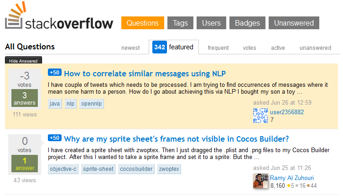Viewport: 343px width, 196px height.
Task: Toggle the Hide Answered button
Action: pyautogui.click(x=23, y=60)
